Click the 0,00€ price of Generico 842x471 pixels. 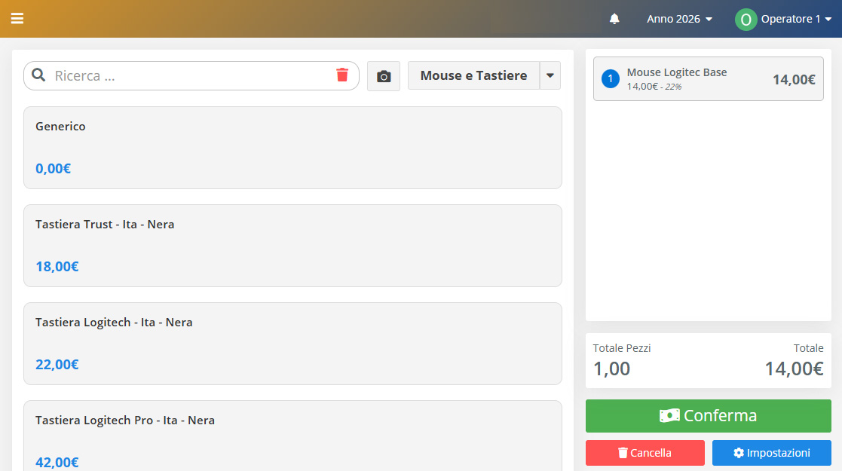coord(54,169)
